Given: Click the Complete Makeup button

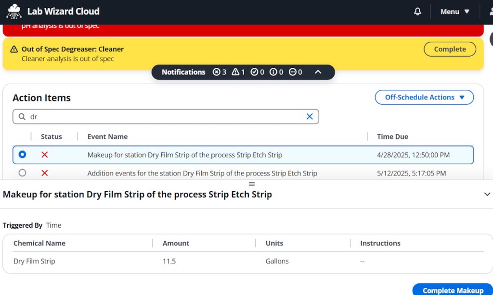Looking at the screenshot, I should (x=453, y=290).
